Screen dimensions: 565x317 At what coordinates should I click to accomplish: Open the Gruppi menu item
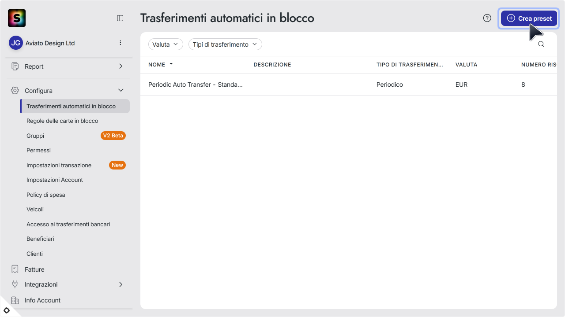coord(35,136)
